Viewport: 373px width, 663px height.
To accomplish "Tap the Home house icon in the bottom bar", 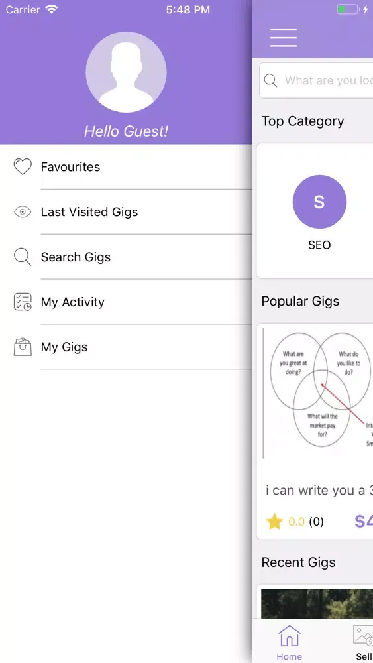I will coord(290,636).
